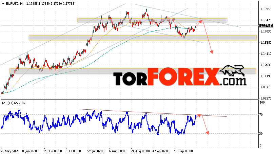Select the RSI scale level 30

click(261, 134)
